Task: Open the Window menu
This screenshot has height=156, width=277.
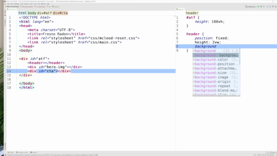Action: (x=43, y=4)
